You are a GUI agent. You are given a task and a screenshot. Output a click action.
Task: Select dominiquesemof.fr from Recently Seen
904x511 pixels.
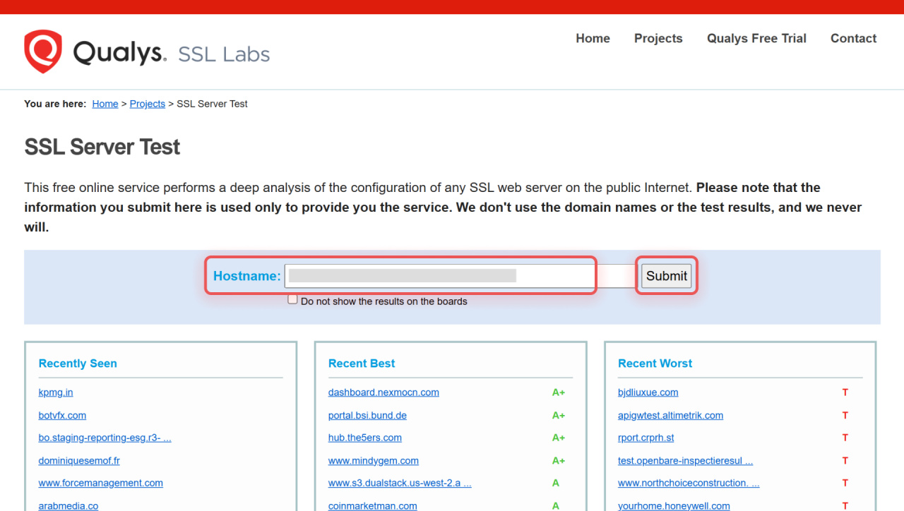pos(79,461)
